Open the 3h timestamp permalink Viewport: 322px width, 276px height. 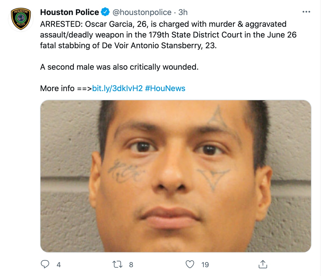point(183,12)
